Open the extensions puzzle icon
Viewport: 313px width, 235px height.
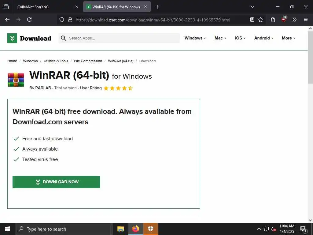pos(273,20)
